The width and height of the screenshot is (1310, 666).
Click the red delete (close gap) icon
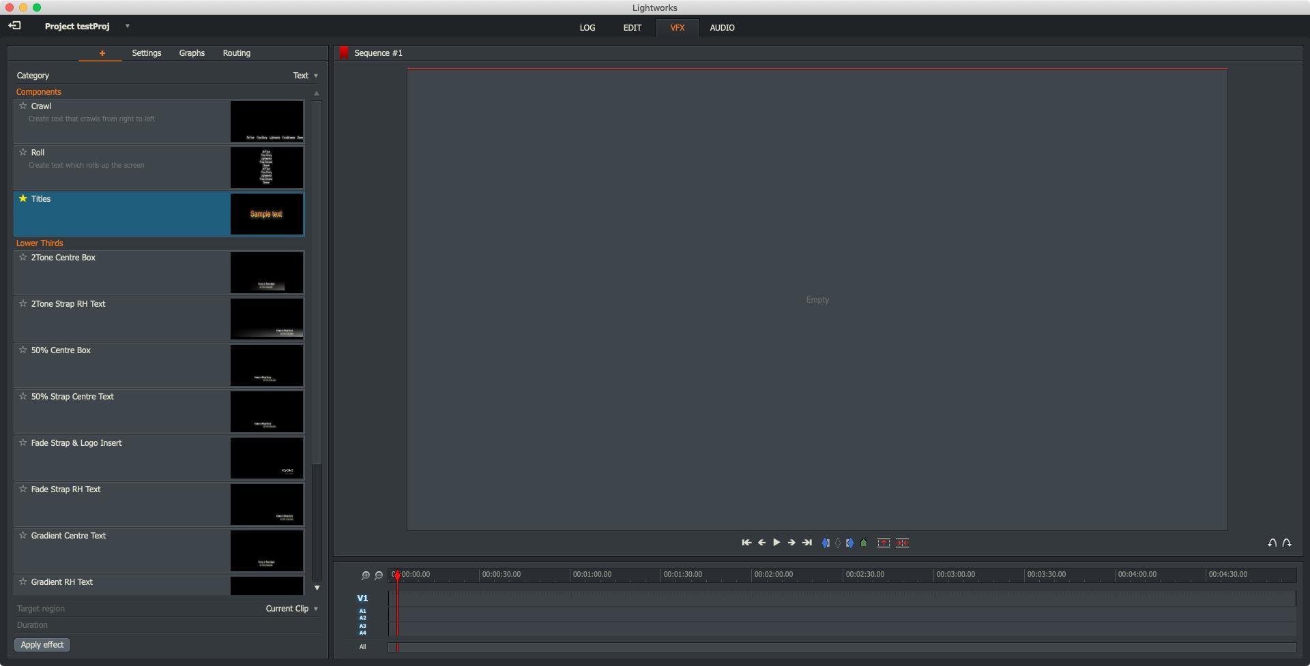902,543
